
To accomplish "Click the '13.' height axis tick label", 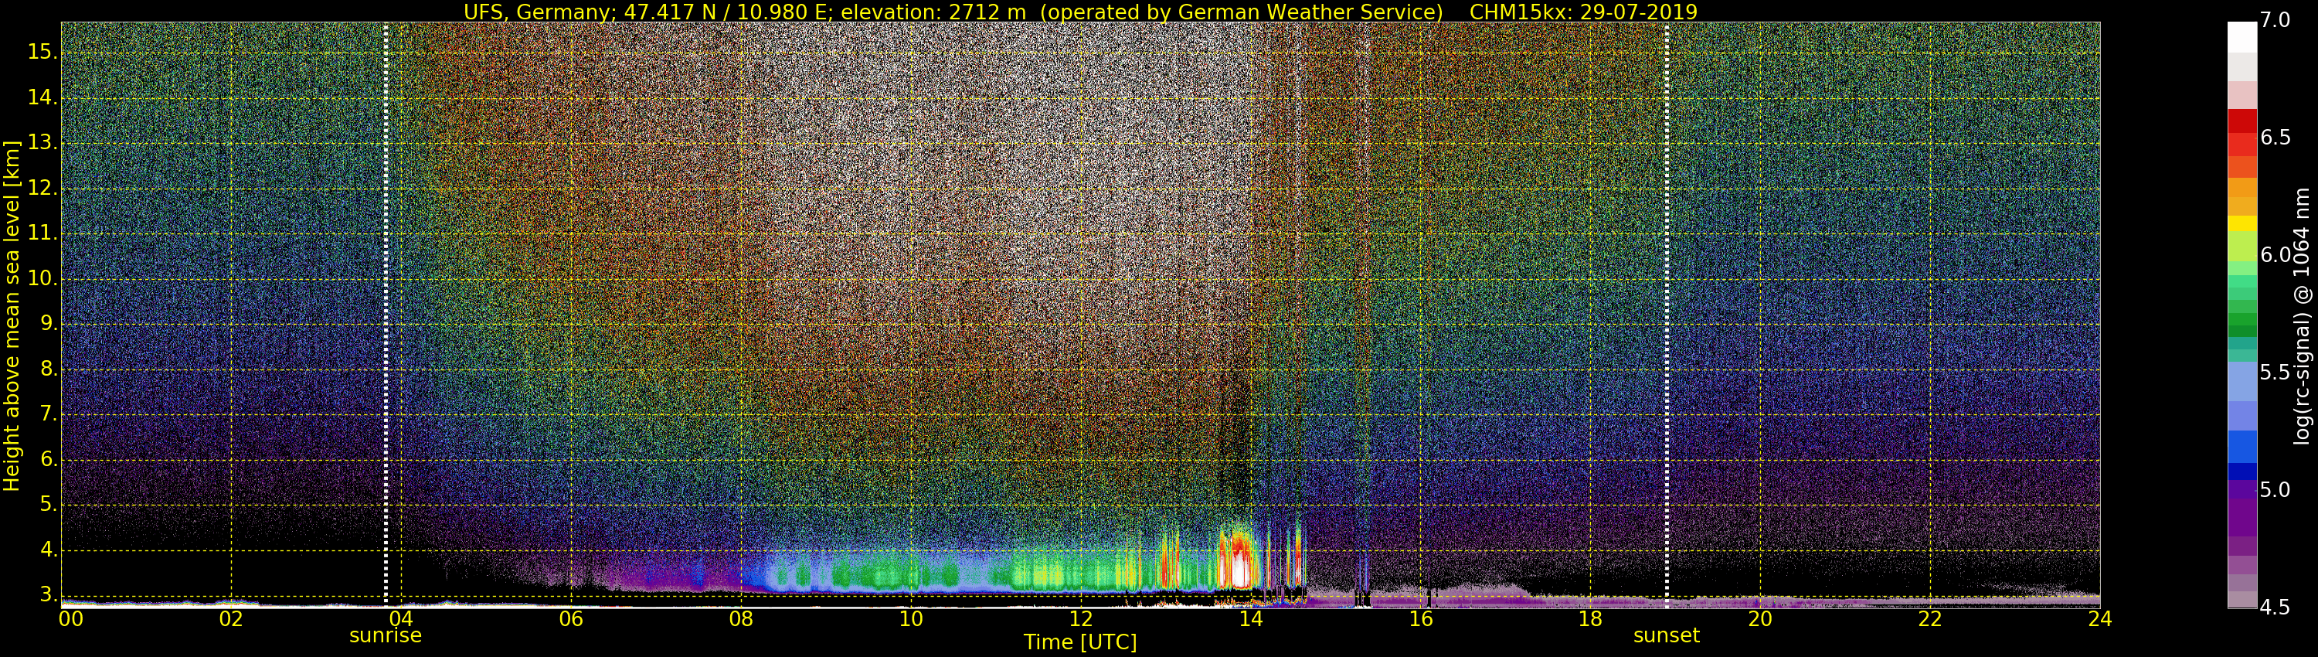I will pos(42,143).
